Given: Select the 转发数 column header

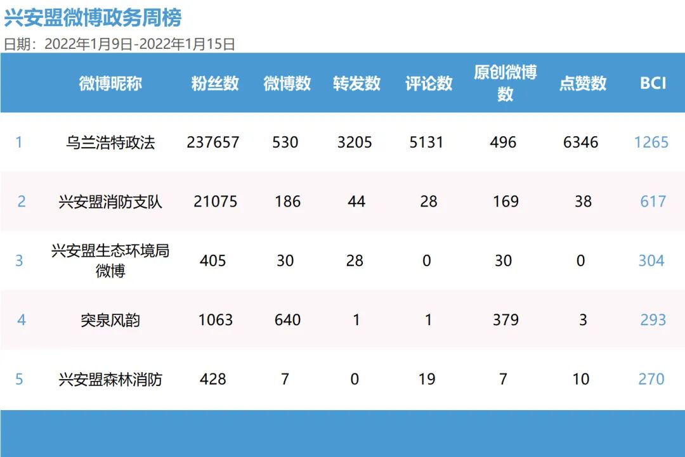Looking at the screenshot, I should (x=356, y=83).
